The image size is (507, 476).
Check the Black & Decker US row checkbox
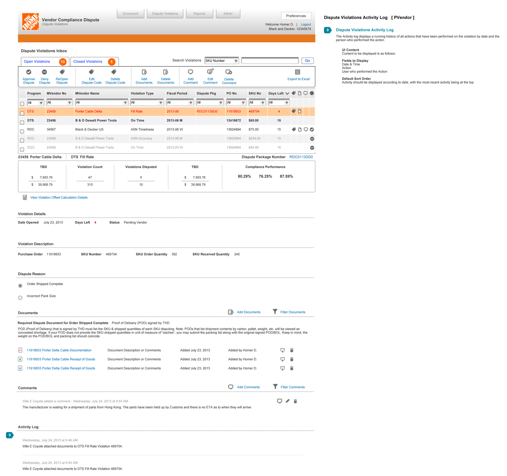tap(22, 131)
